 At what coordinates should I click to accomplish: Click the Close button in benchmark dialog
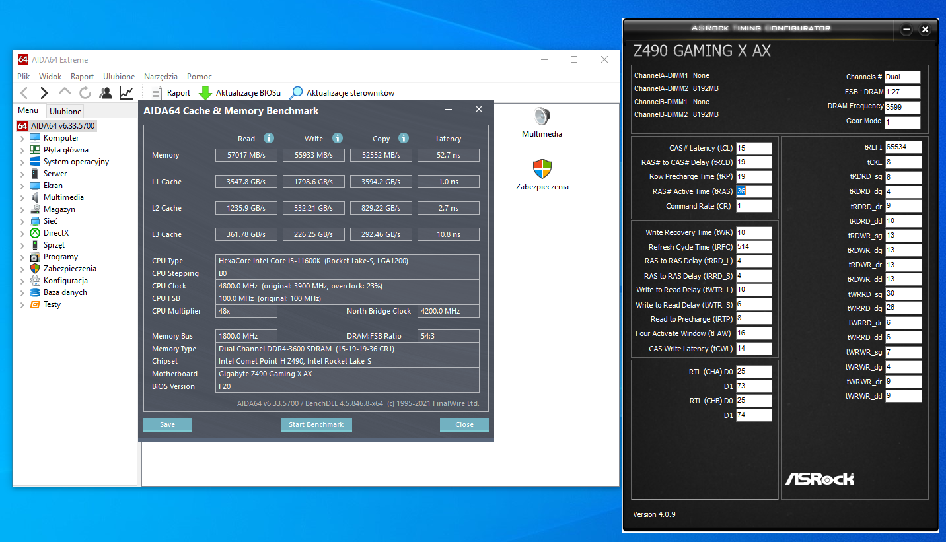coord(464,424)
